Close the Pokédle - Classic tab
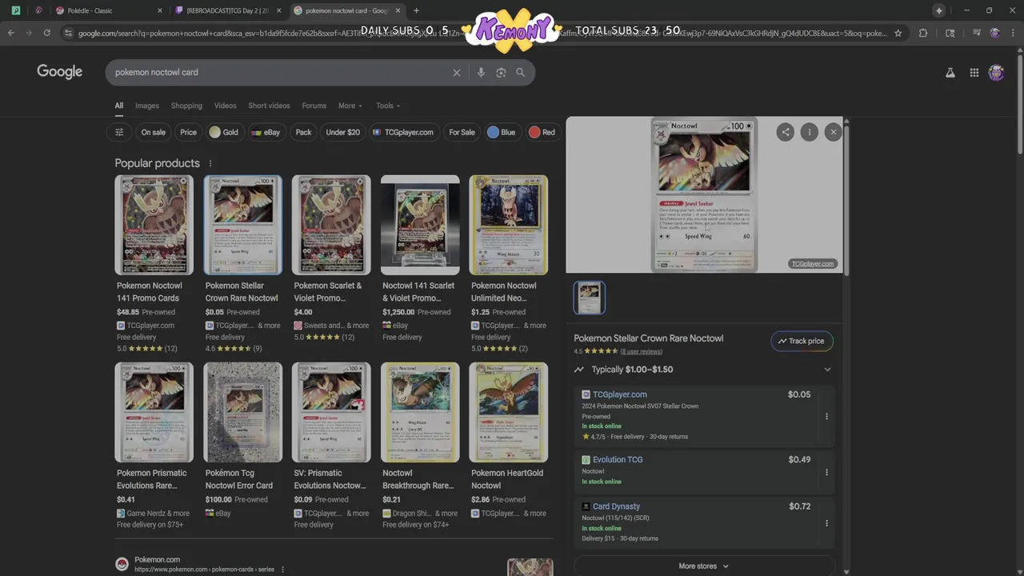The image size is (1024, 576). (159, 10)
